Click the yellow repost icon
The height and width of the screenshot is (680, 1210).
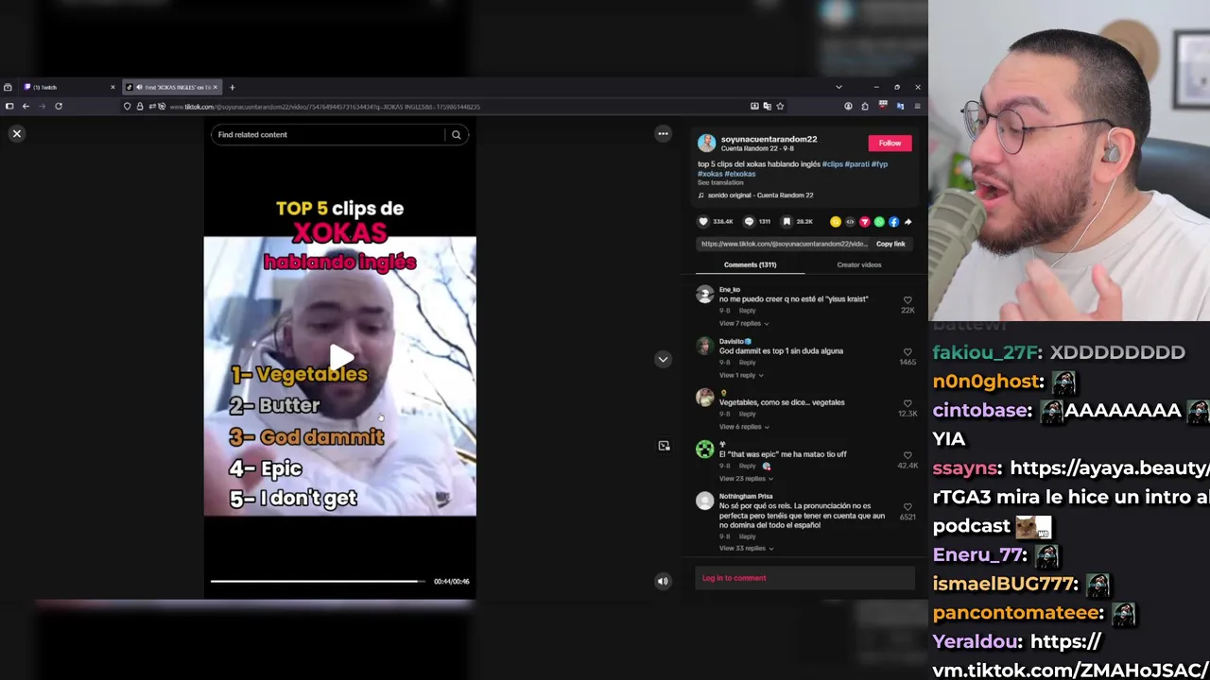pos(835,222)
